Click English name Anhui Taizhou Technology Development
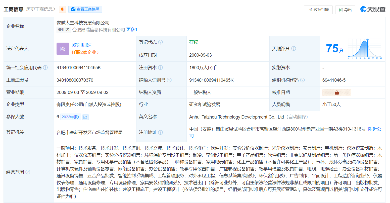 pos(236,117)
